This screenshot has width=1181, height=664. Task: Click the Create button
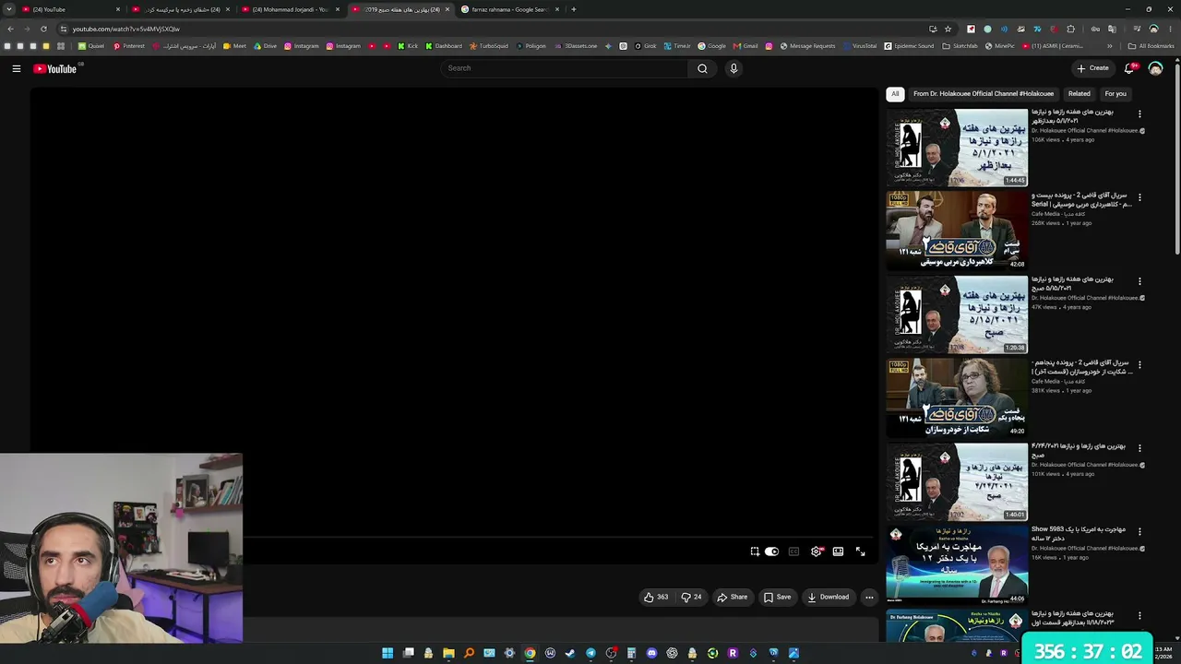(1093, 68)
